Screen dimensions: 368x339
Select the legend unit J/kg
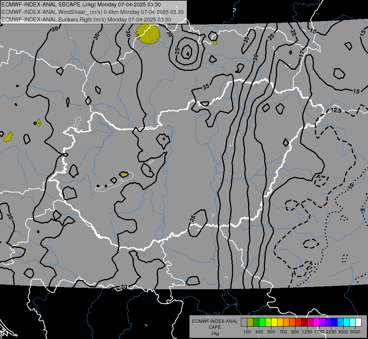click(215, 334)
